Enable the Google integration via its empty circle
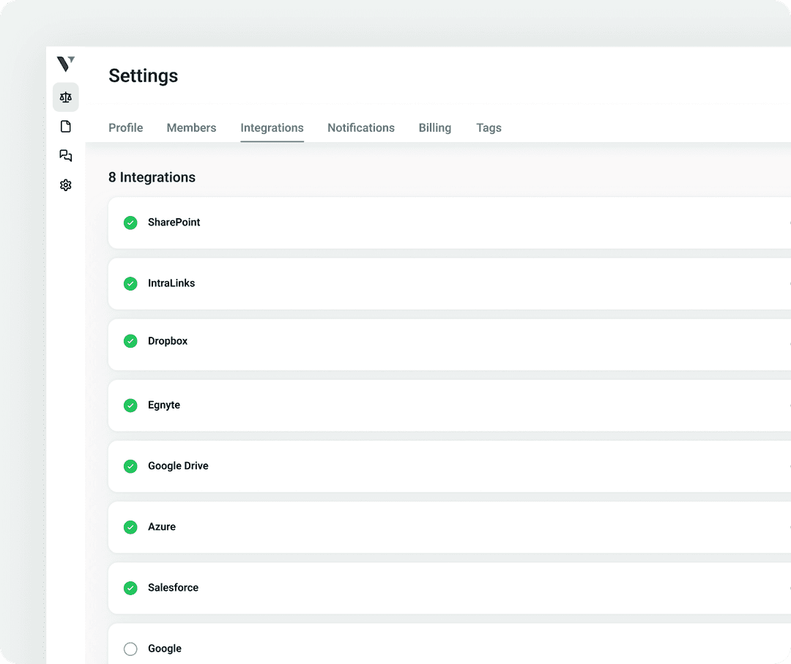The height and width of the screenshot is (664, 791). coord(130,648)
